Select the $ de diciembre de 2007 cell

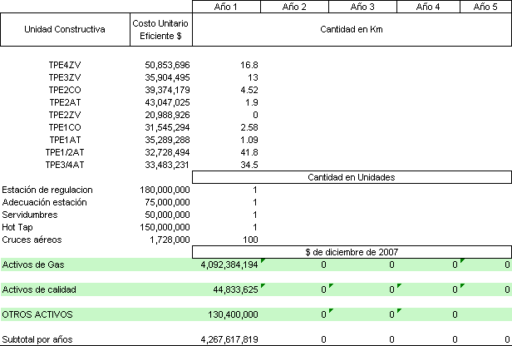352,251
